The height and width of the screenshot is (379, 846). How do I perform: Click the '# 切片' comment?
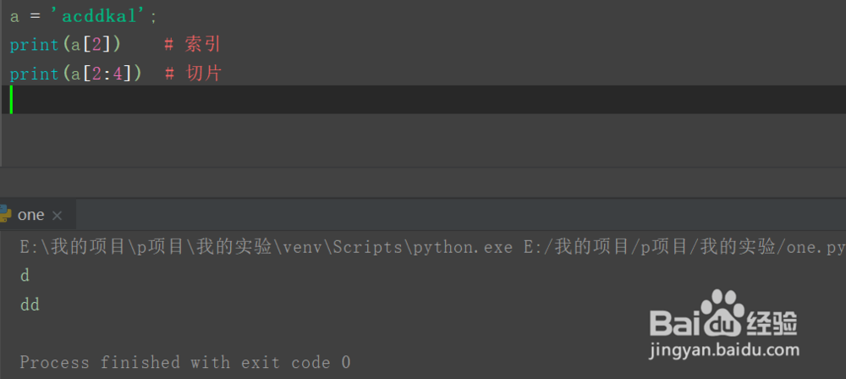(x=192, y=74)
